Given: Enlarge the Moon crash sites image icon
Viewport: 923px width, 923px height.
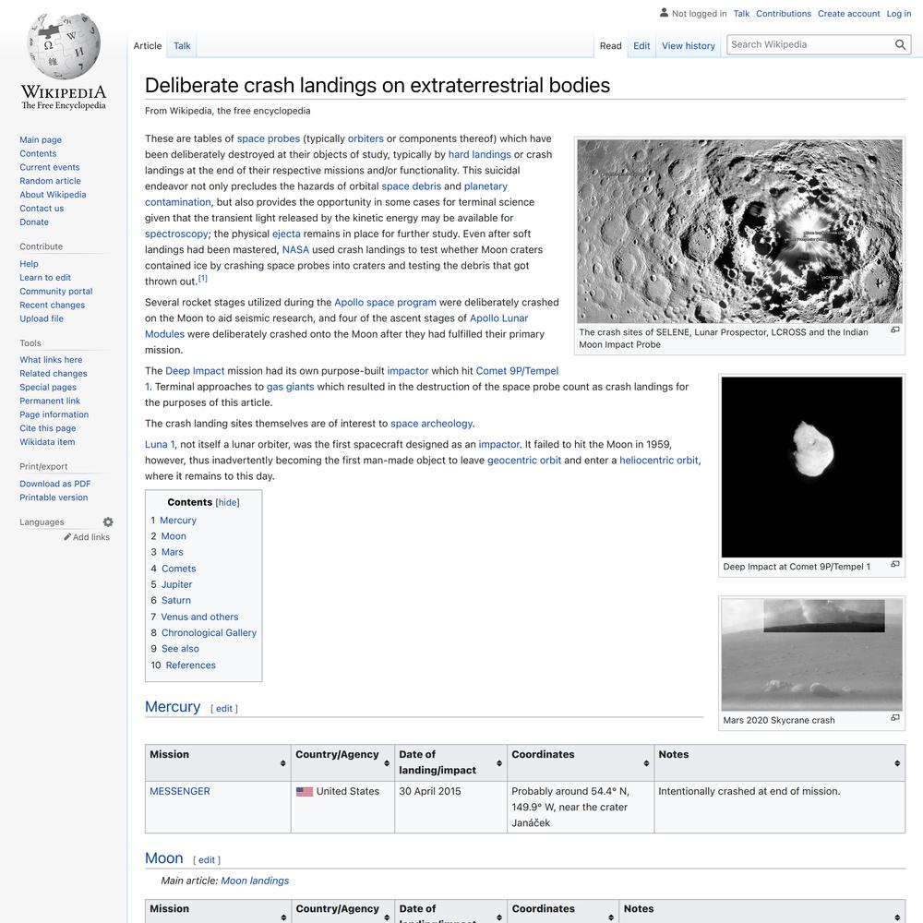Looking at the screenshot, I should 894,330.
